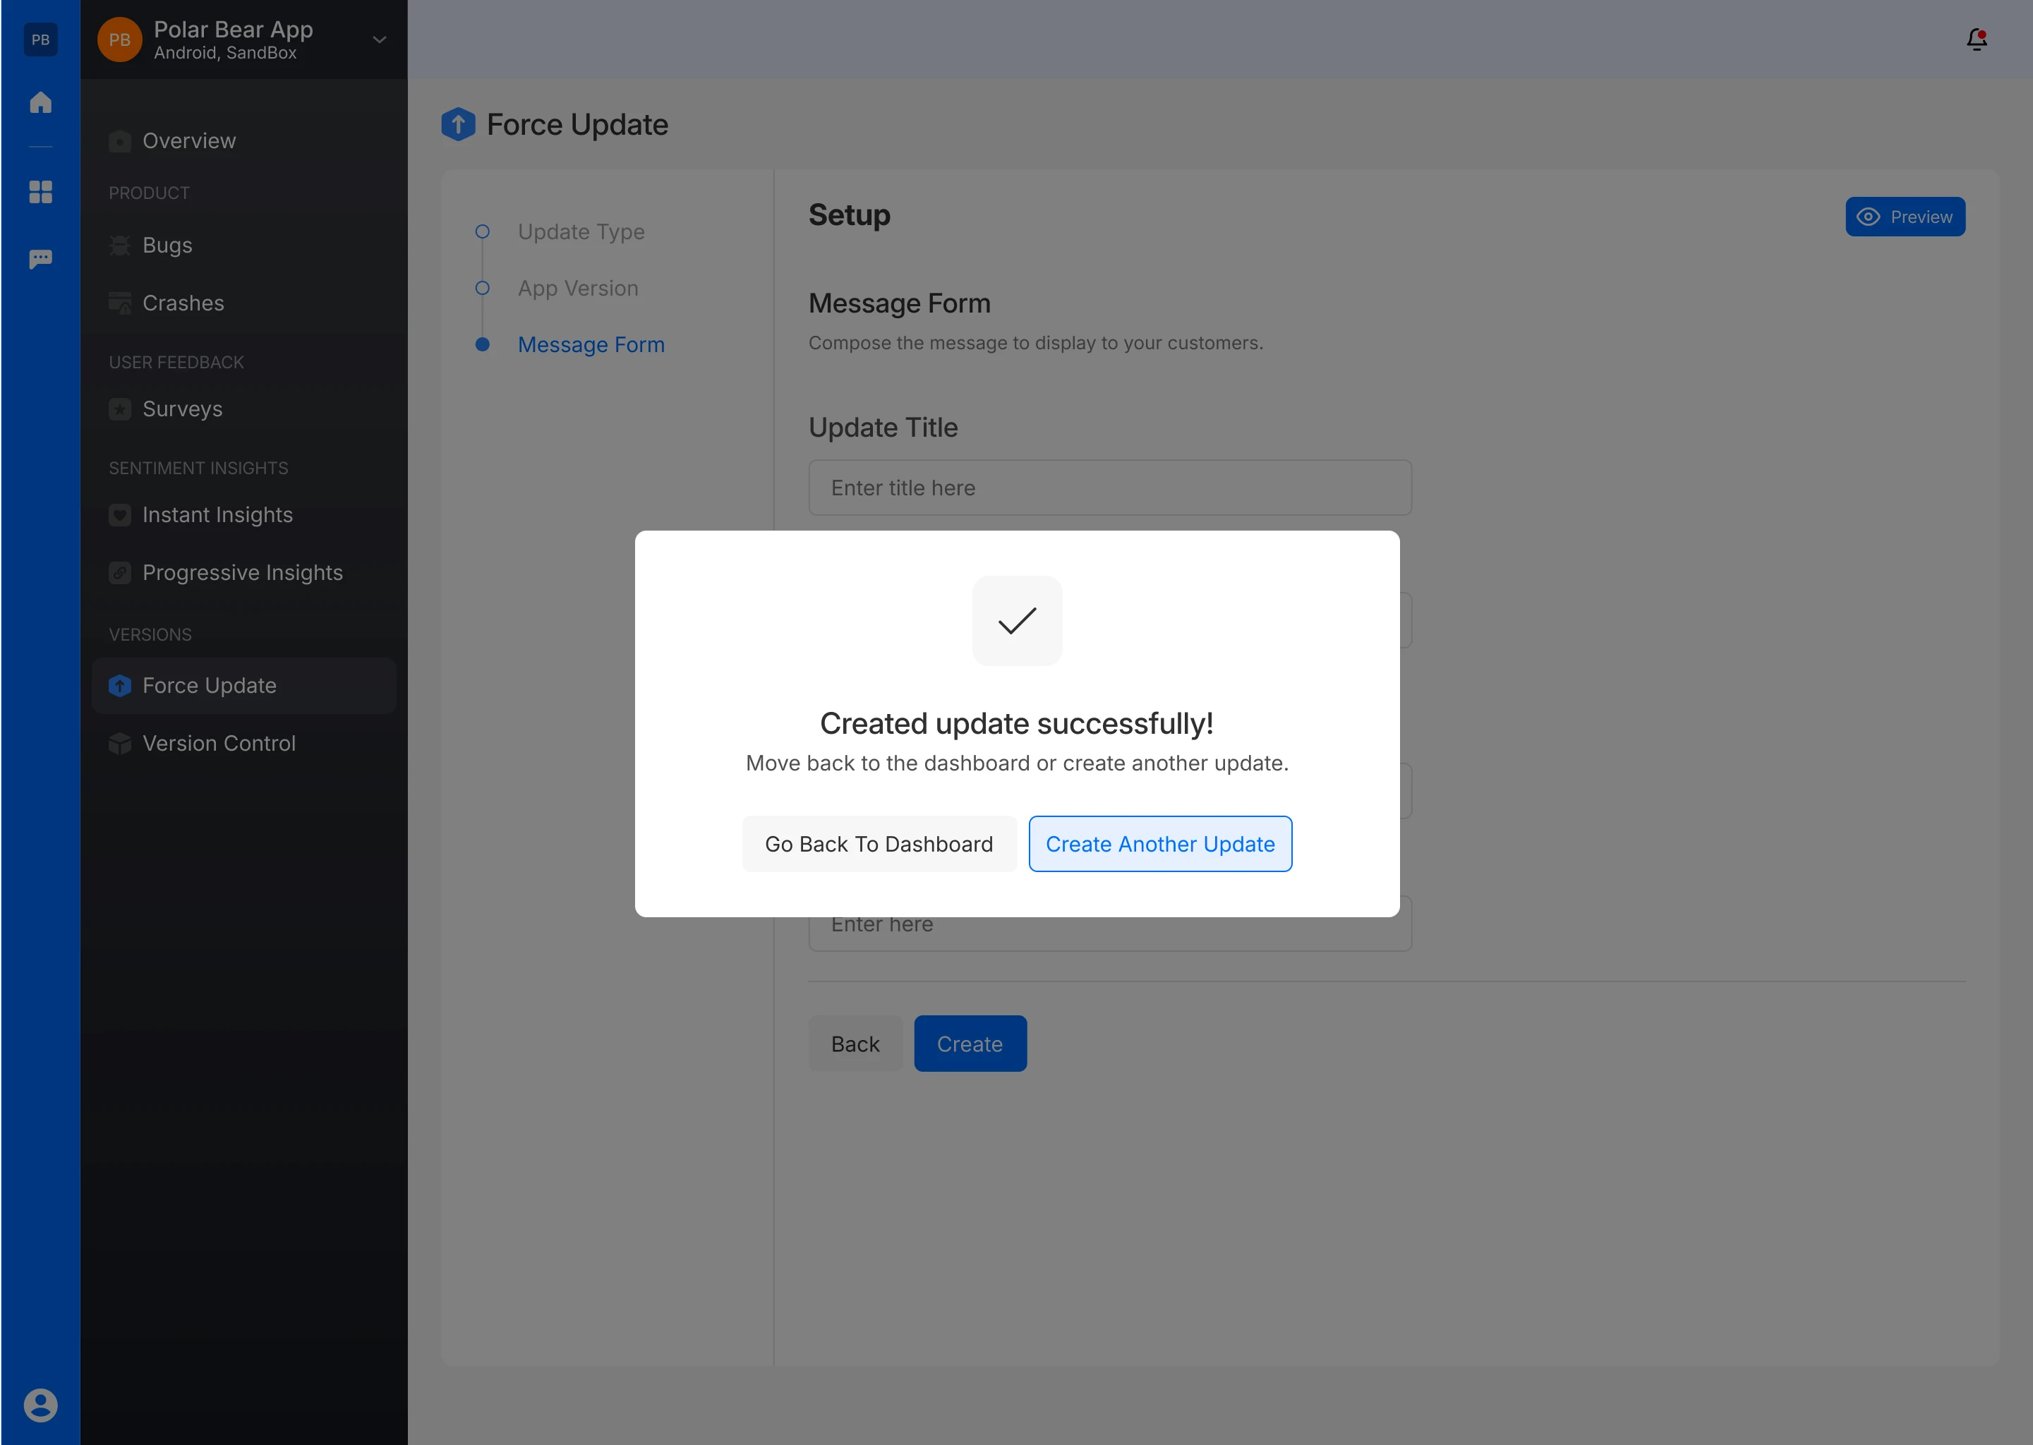Click the user profile avatar icon
The image size is (2033, 1445).
(x=40, y=1405)
